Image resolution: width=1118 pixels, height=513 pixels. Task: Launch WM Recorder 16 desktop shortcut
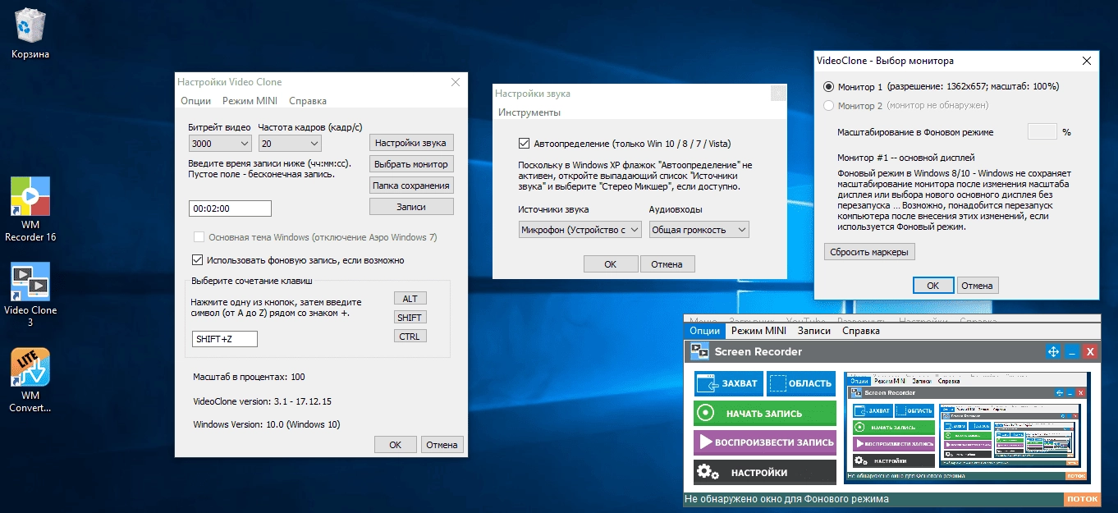point(30,209)
